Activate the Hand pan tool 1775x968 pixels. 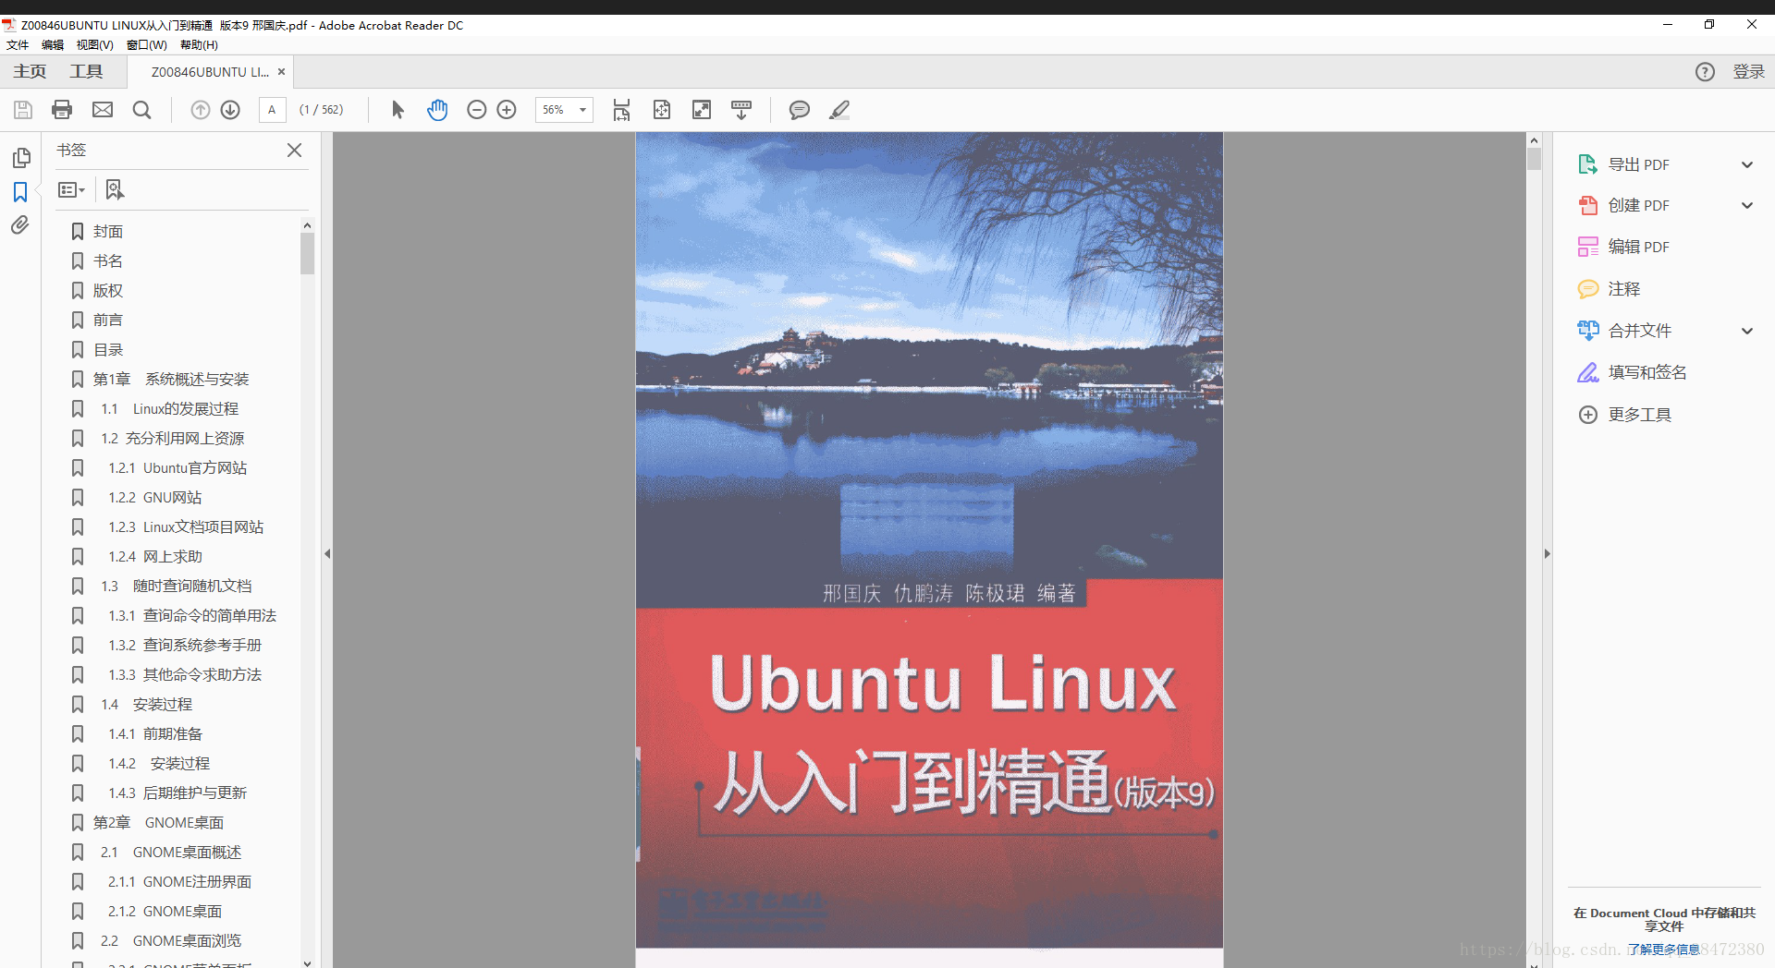click(x=437, y=110)
